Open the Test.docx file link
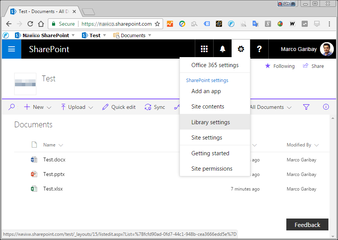The height and width of the screenshot is (240, 338). click(x=54, y=159)
